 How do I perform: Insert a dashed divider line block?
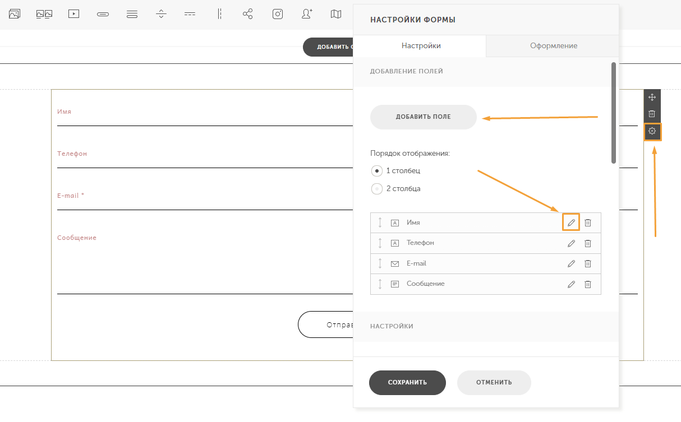(190, 14)
